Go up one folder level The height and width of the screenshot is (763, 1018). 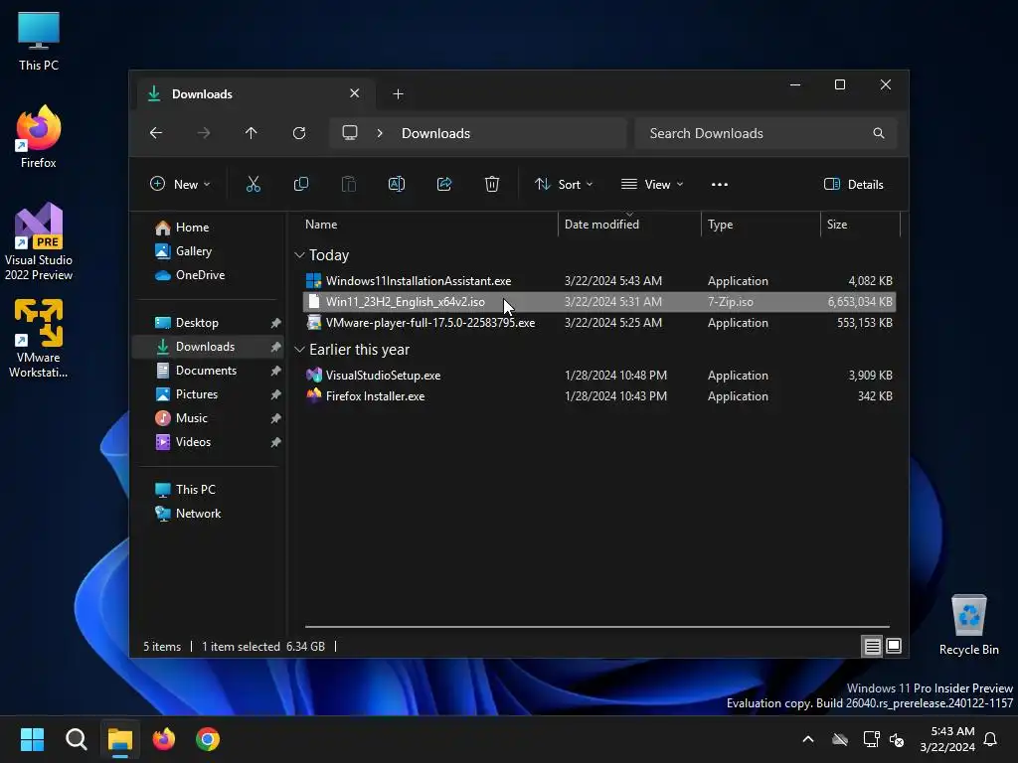(252, 133)
